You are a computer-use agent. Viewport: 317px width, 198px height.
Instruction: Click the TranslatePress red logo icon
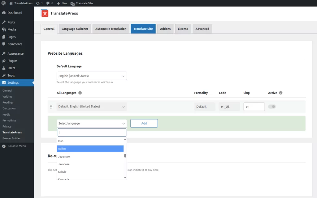tap(45, 13)
